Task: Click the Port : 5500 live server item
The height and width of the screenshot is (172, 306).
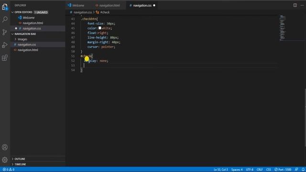Action: [283, 170]
